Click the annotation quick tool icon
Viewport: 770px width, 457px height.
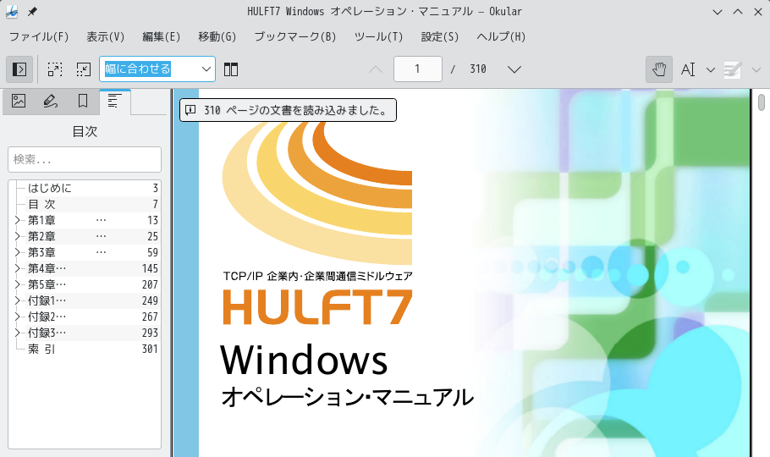733,69
